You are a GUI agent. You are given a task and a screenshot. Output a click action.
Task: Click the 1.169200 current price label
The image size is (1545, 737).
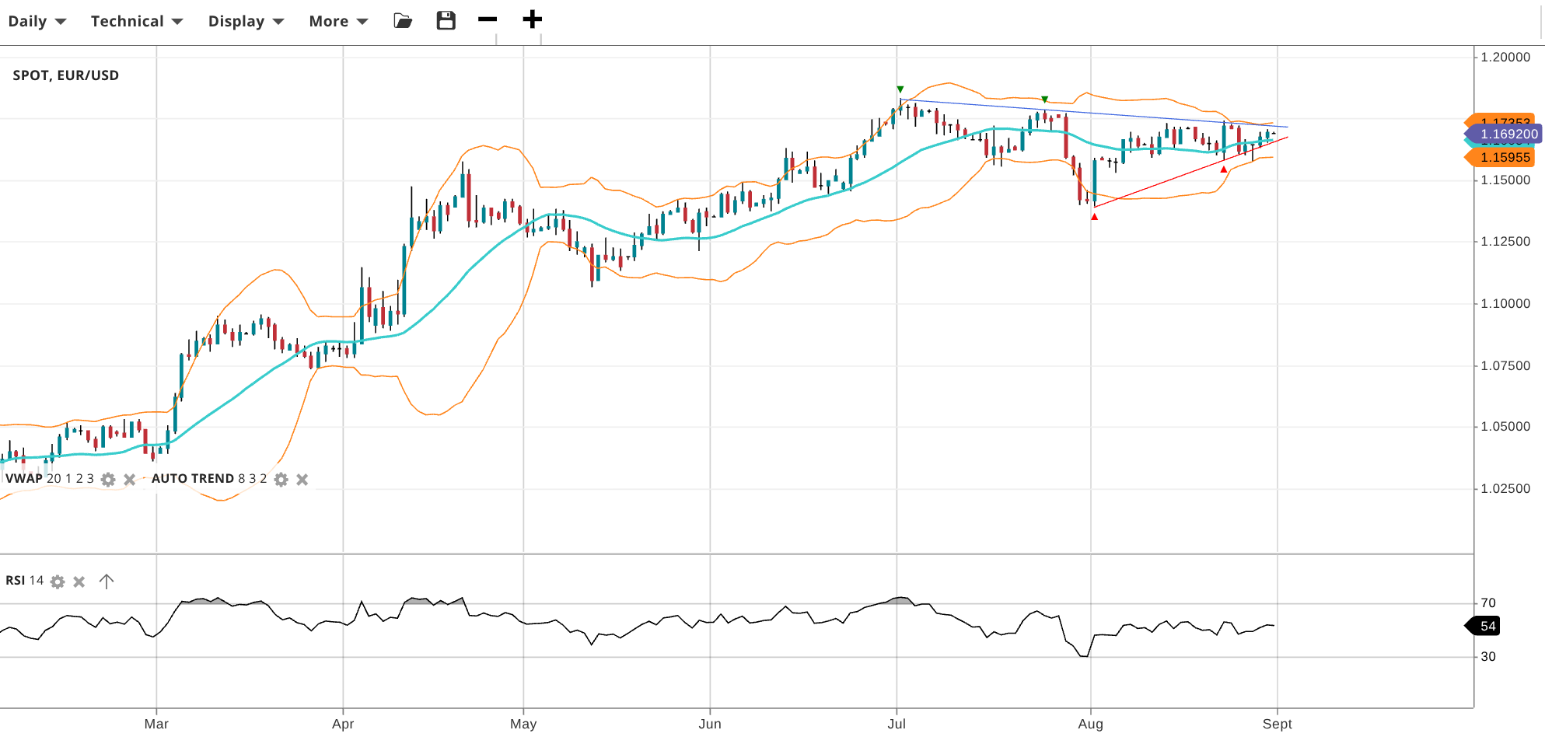point(1507,134)
